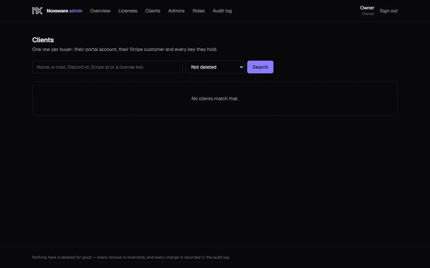Run the client Search button
Image resolution: width=430 pixels, height=268 pixels.
point(260,67)
